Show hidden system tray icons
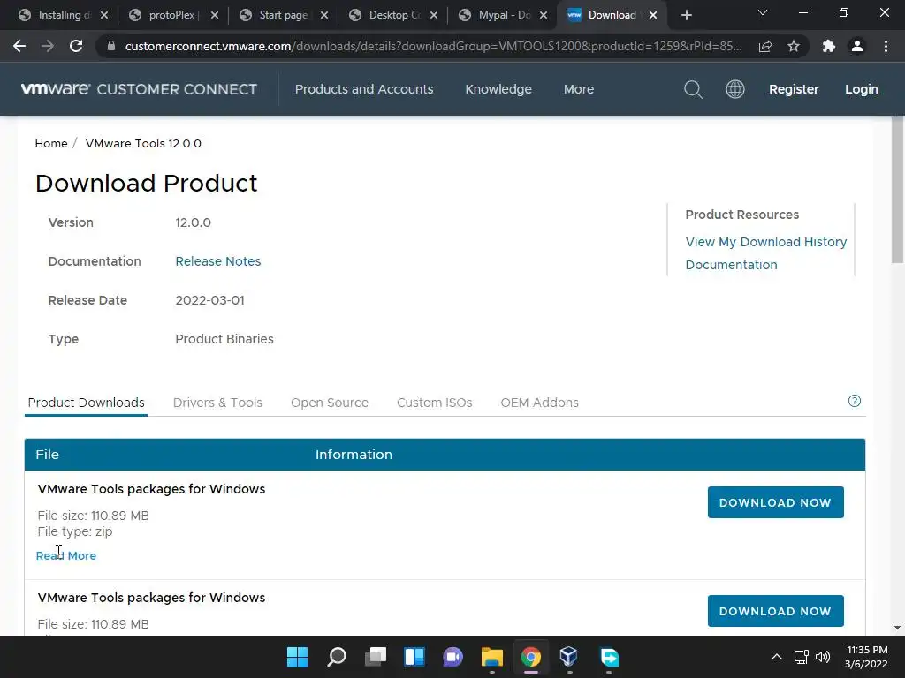Screen dimensions: 905x678 (x=777, y=657)
